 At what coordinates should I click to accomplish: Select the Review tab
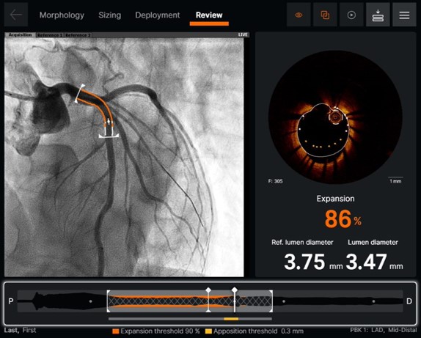209,15
